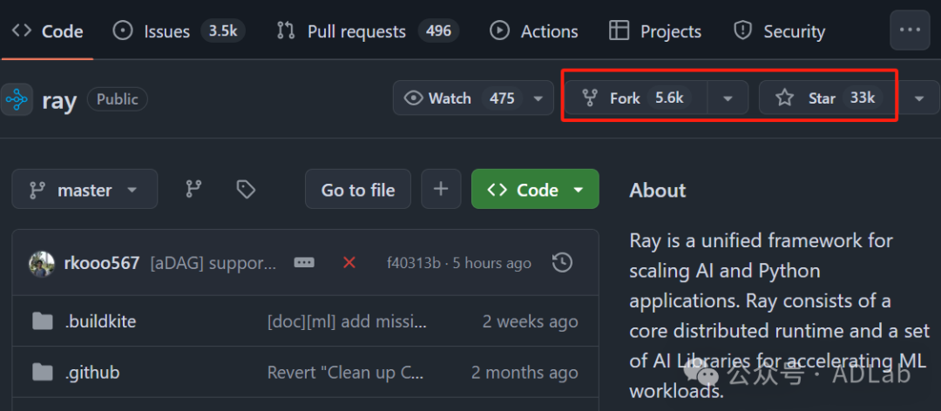Expand commit message with ellipsis button
Screen dimensions: 941x411
pyautogui.click(x=304, y=263)
